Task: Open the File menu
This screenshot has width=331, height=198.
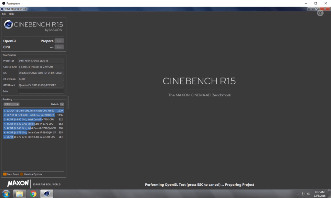Action: 4,14
